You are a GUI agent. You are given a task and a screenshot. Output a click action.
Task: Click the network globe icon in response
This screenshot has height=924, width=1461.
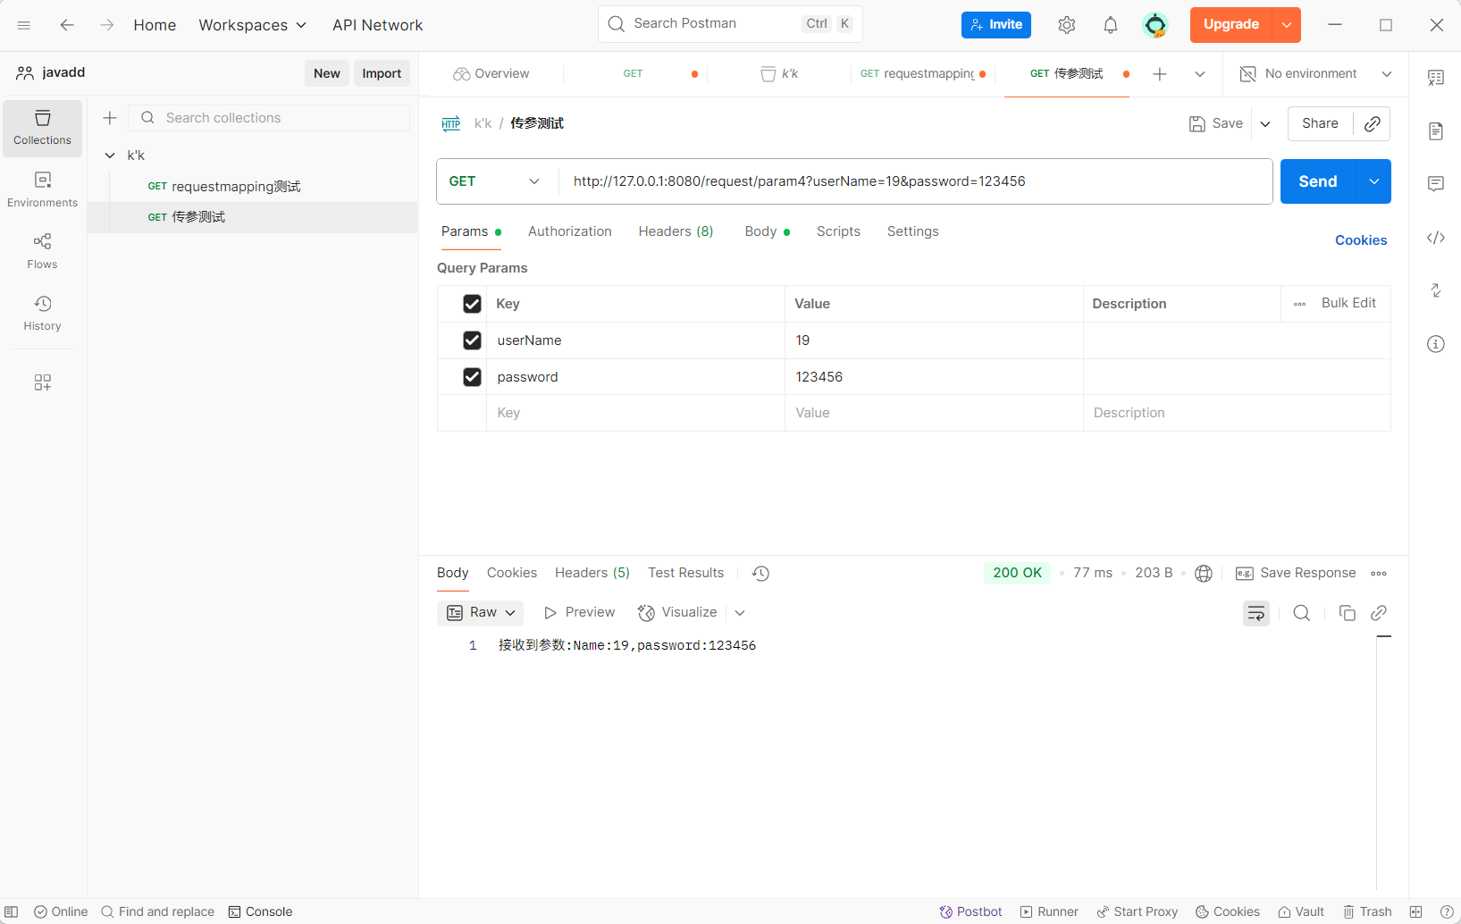(x=1204, y=574)
